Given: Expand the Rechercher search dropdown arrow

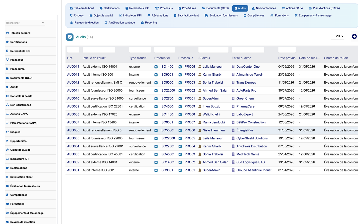Looking at the screenshot, I should (x=43, y=23).
